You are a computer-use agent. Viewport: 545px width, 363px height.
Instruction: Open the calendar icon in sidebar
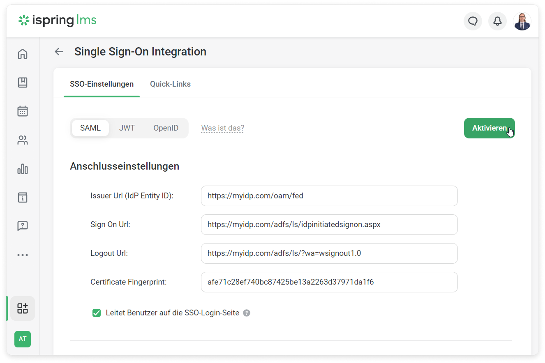pyautogui.click(x=23, y=111)
